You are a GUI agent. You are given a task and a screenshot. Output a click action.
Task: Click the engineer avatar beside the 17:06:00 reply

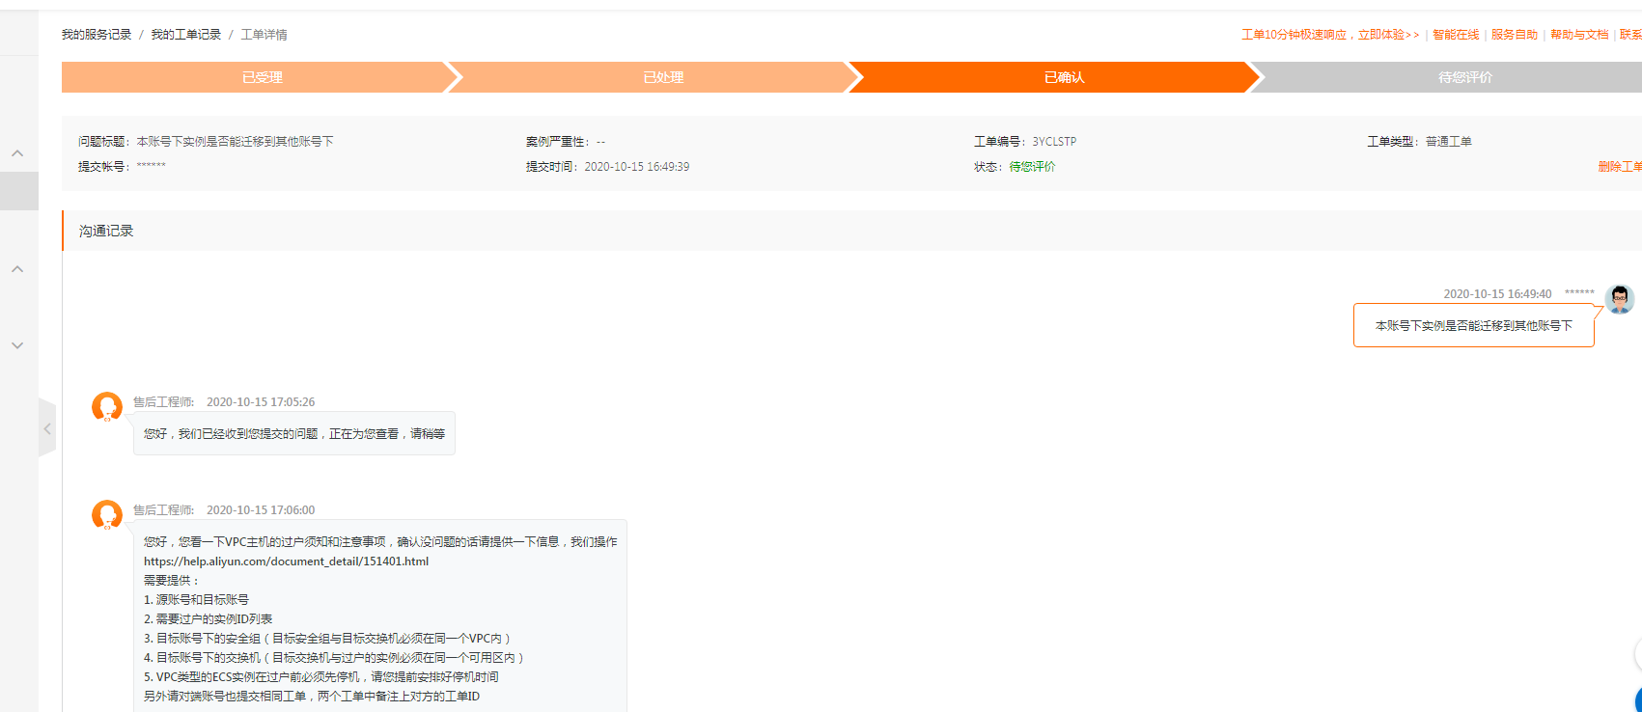point(106,515)
